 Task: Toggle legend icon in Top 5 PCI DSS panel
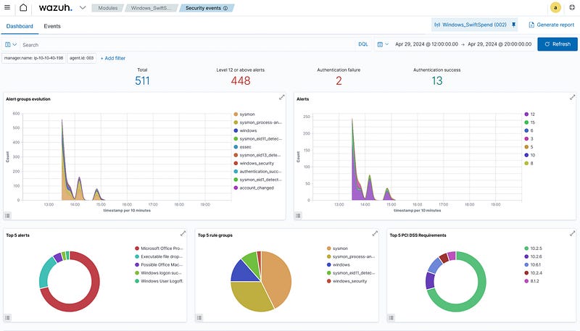pyautogui.click(x=391, y=317)
